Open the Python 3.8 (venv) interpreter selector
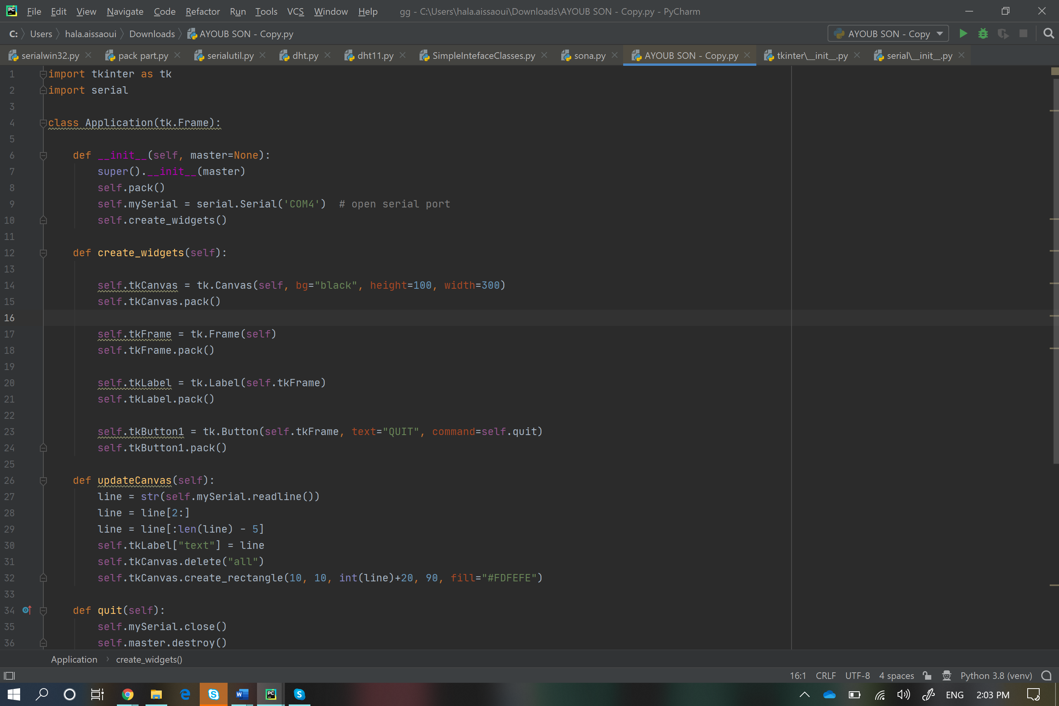Image resolution: width=1059 pixels, height=706 pixels. [996, 675]
